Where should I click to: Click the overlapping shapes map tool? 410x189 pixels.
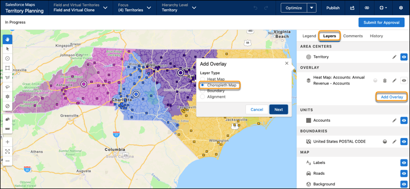7,119
